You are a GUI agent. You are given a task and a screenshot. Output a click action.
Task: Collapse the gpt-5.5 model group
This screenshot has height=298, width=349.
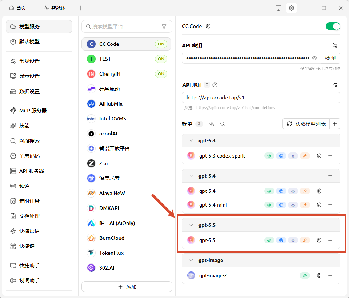pyautogui.click(x=191, y=225)
